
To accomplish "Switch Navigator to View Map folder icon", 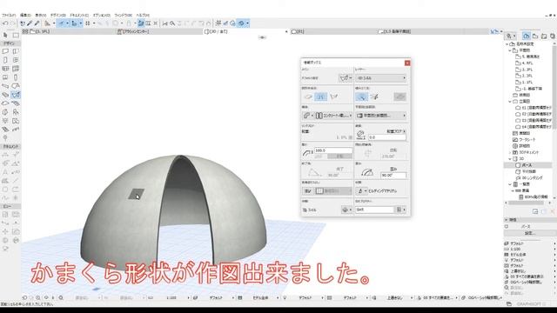I will coord(535,36).
